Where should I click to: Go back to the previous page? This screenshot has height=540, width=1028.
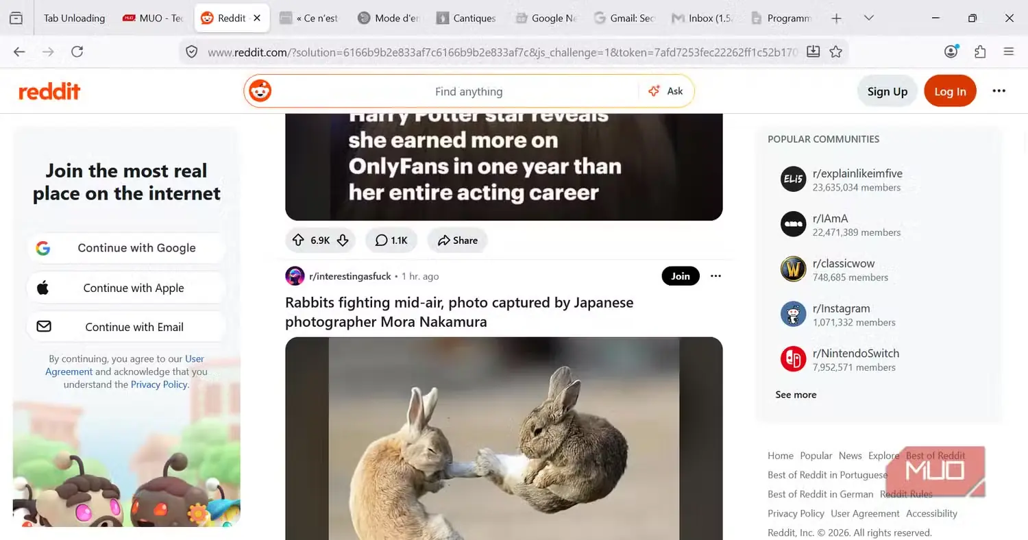pos(19,51)
